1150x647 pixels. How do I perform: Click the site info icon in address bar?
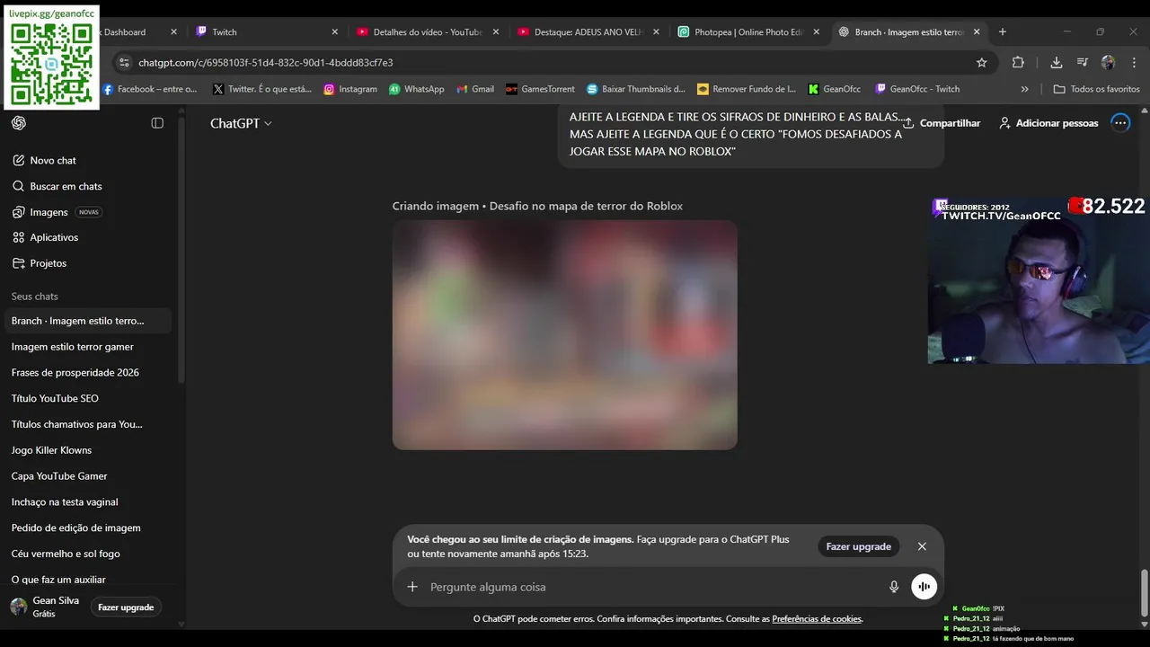124,63
